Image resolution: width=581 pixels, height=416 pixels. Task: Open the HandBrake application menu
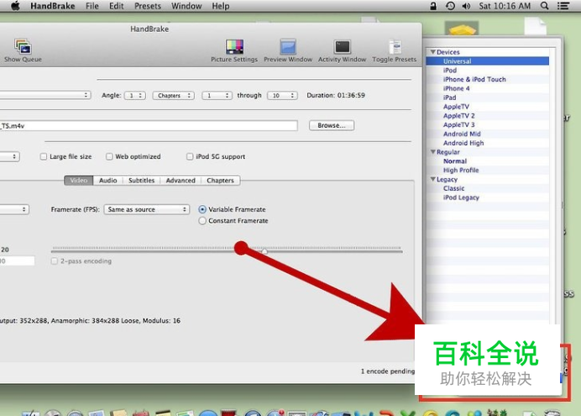click(x=53, y=6)
